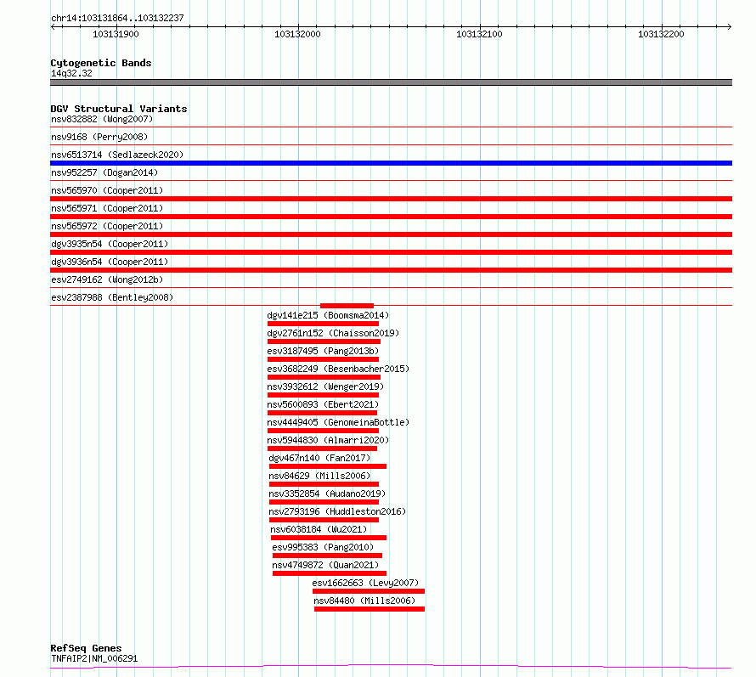Click ruler position 103132000
Screen dimensions: 756x677
coord(297,34)
